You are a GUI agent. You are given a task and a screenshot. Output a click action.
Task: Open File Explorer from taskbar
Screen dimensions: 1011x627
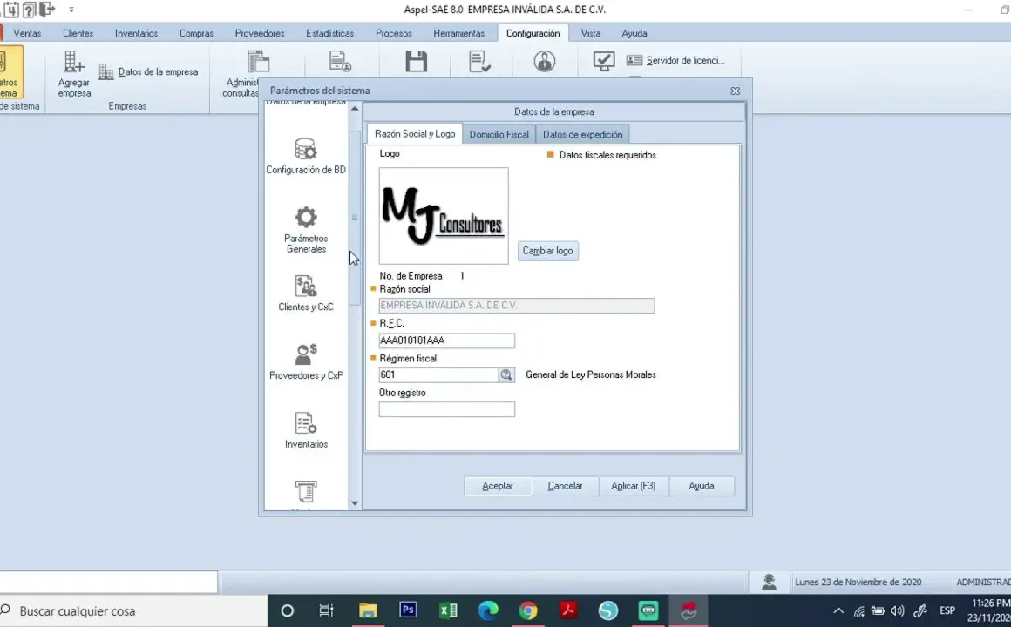[368, 610]
